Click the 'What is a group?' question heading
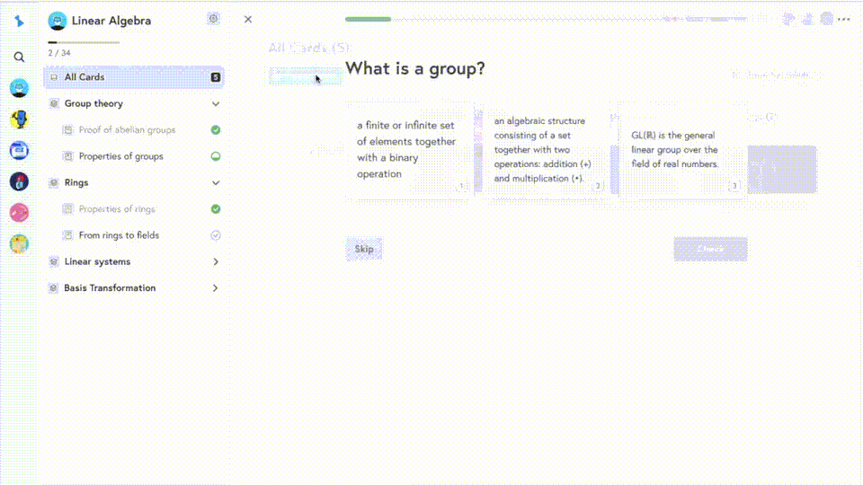The image size is (863, 485). (415, 69)
